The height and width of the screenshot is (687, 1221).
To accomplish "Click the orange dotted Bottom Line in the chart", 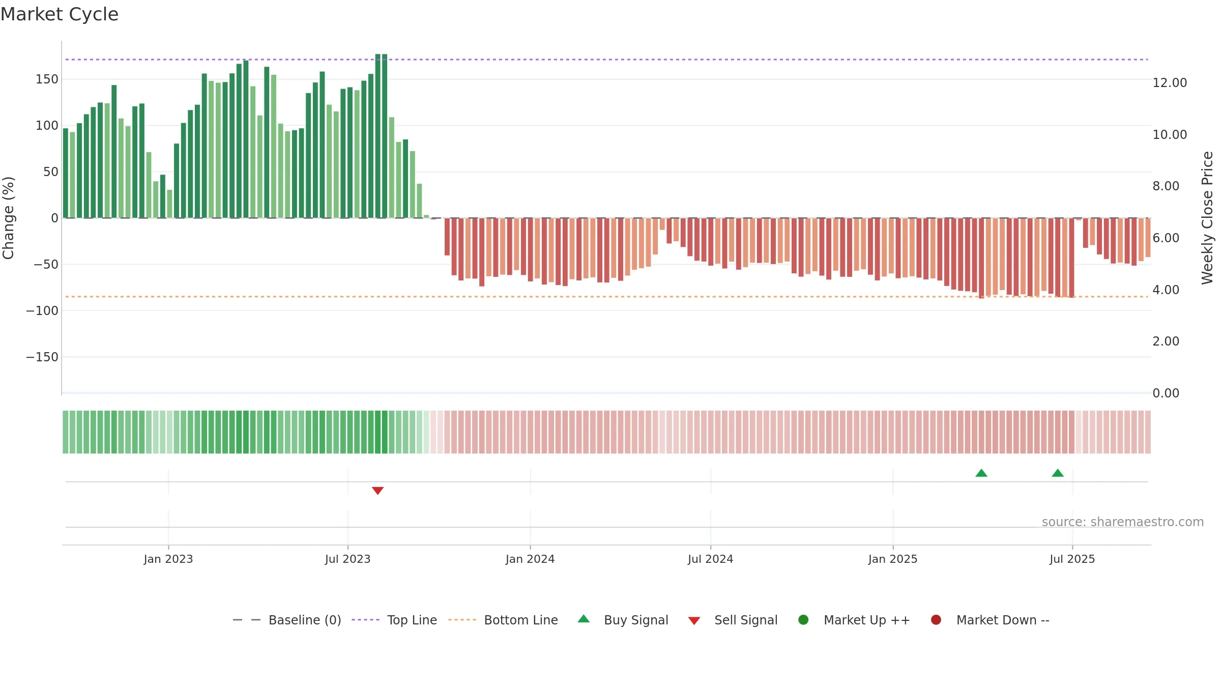I will click(x=606, y=297).
